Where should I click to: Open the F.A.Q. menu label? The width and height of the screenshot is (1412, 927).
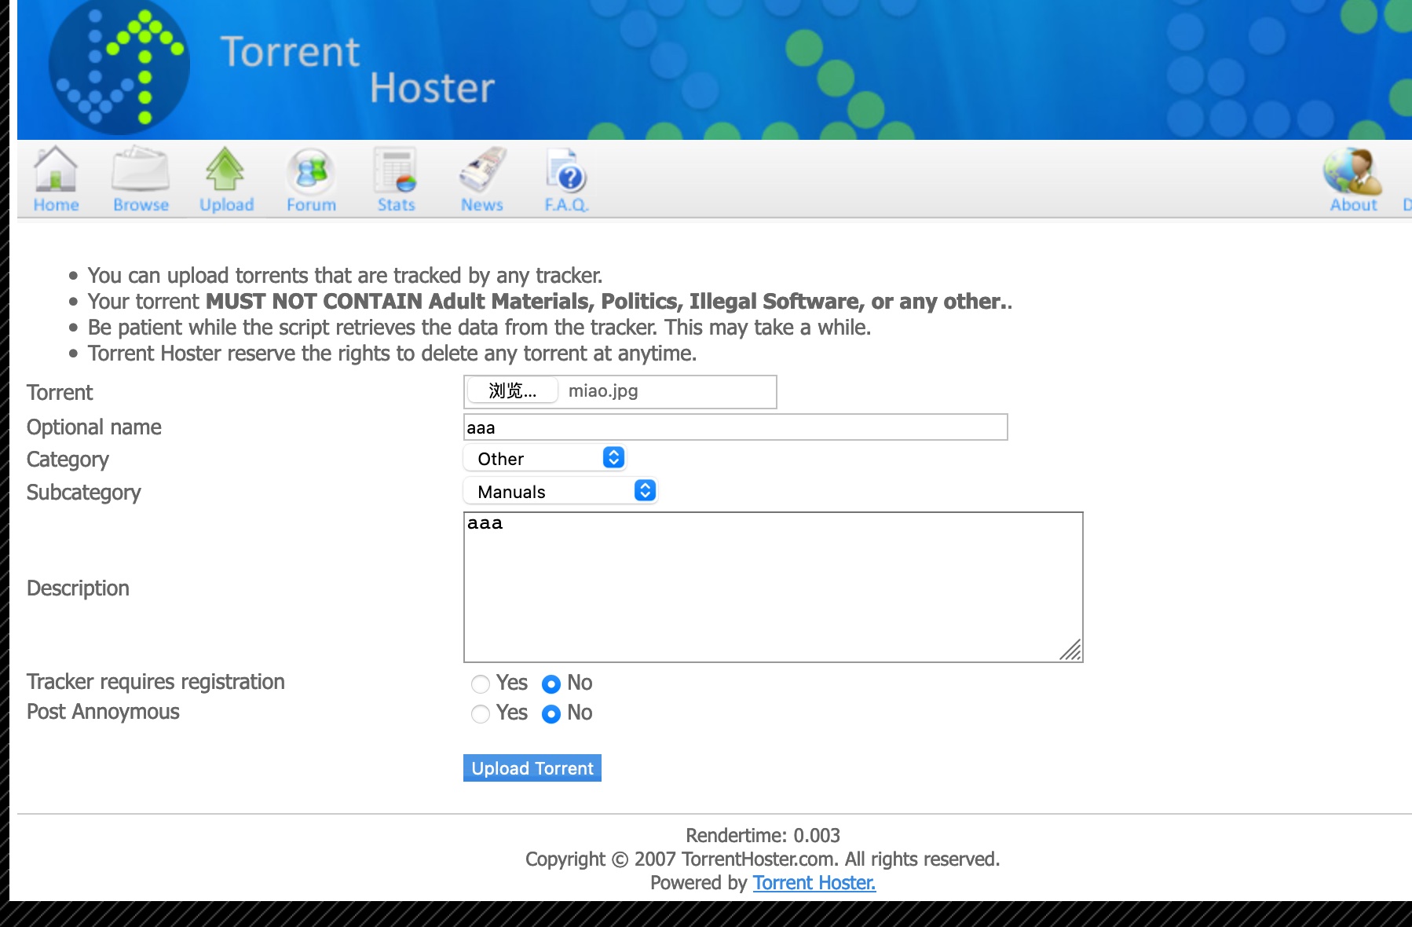tap(566, 205)
